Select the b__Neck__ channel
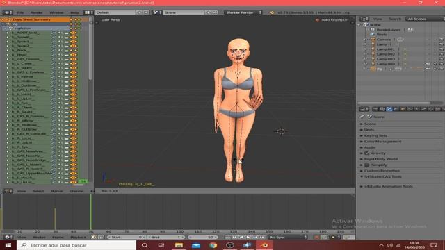The image size is (445, 250). tap(19, 50)
